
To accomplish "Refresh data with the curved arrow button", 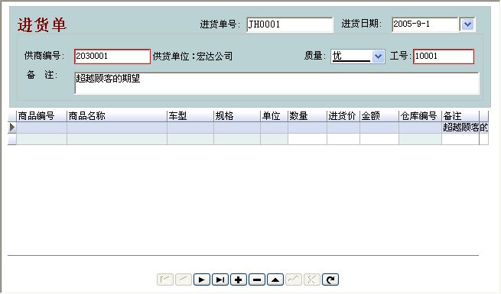I will coord(330,279).
